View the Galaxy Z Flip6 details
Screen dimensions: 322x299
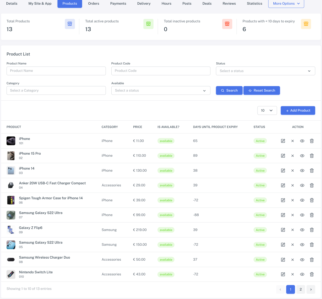click(302, 230)
